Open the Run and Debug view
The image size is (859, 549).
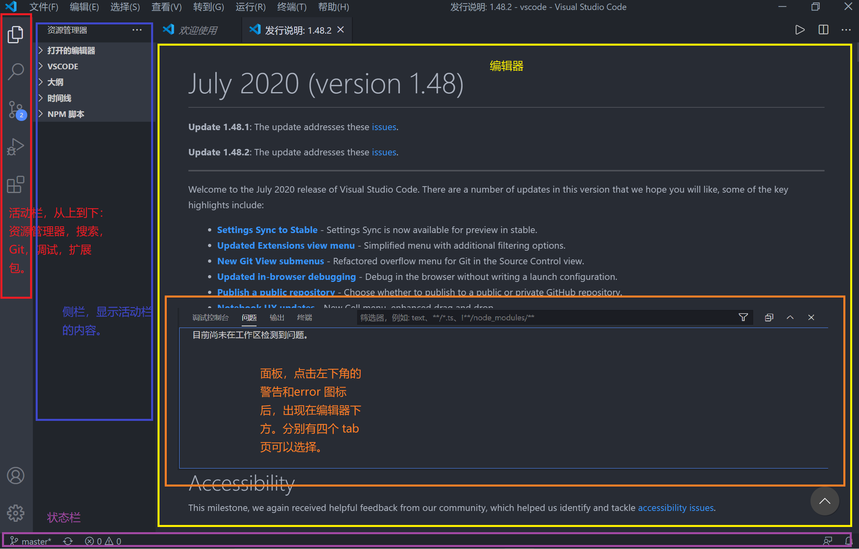click(16, 147)
